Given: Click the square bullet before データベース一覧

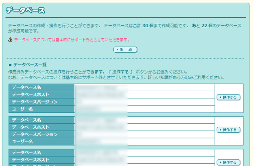Looking at the screenshot, I should point(10,64).
